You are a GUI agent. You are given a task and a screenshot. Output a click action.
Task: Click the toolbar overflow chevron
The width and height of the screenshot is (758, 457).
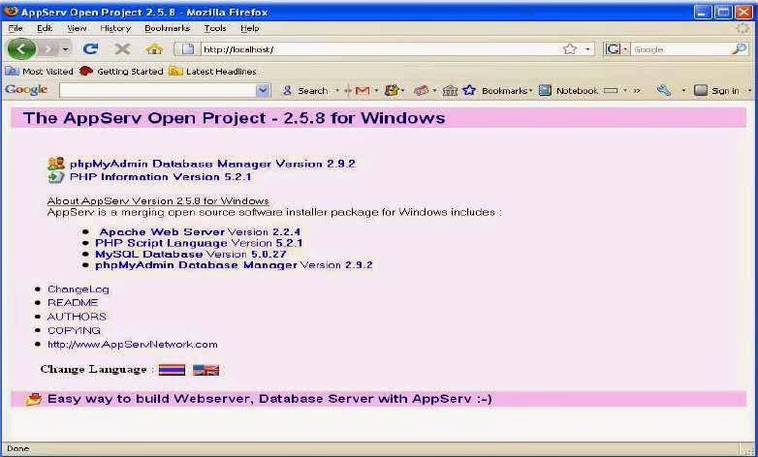(x=637, y=91)
